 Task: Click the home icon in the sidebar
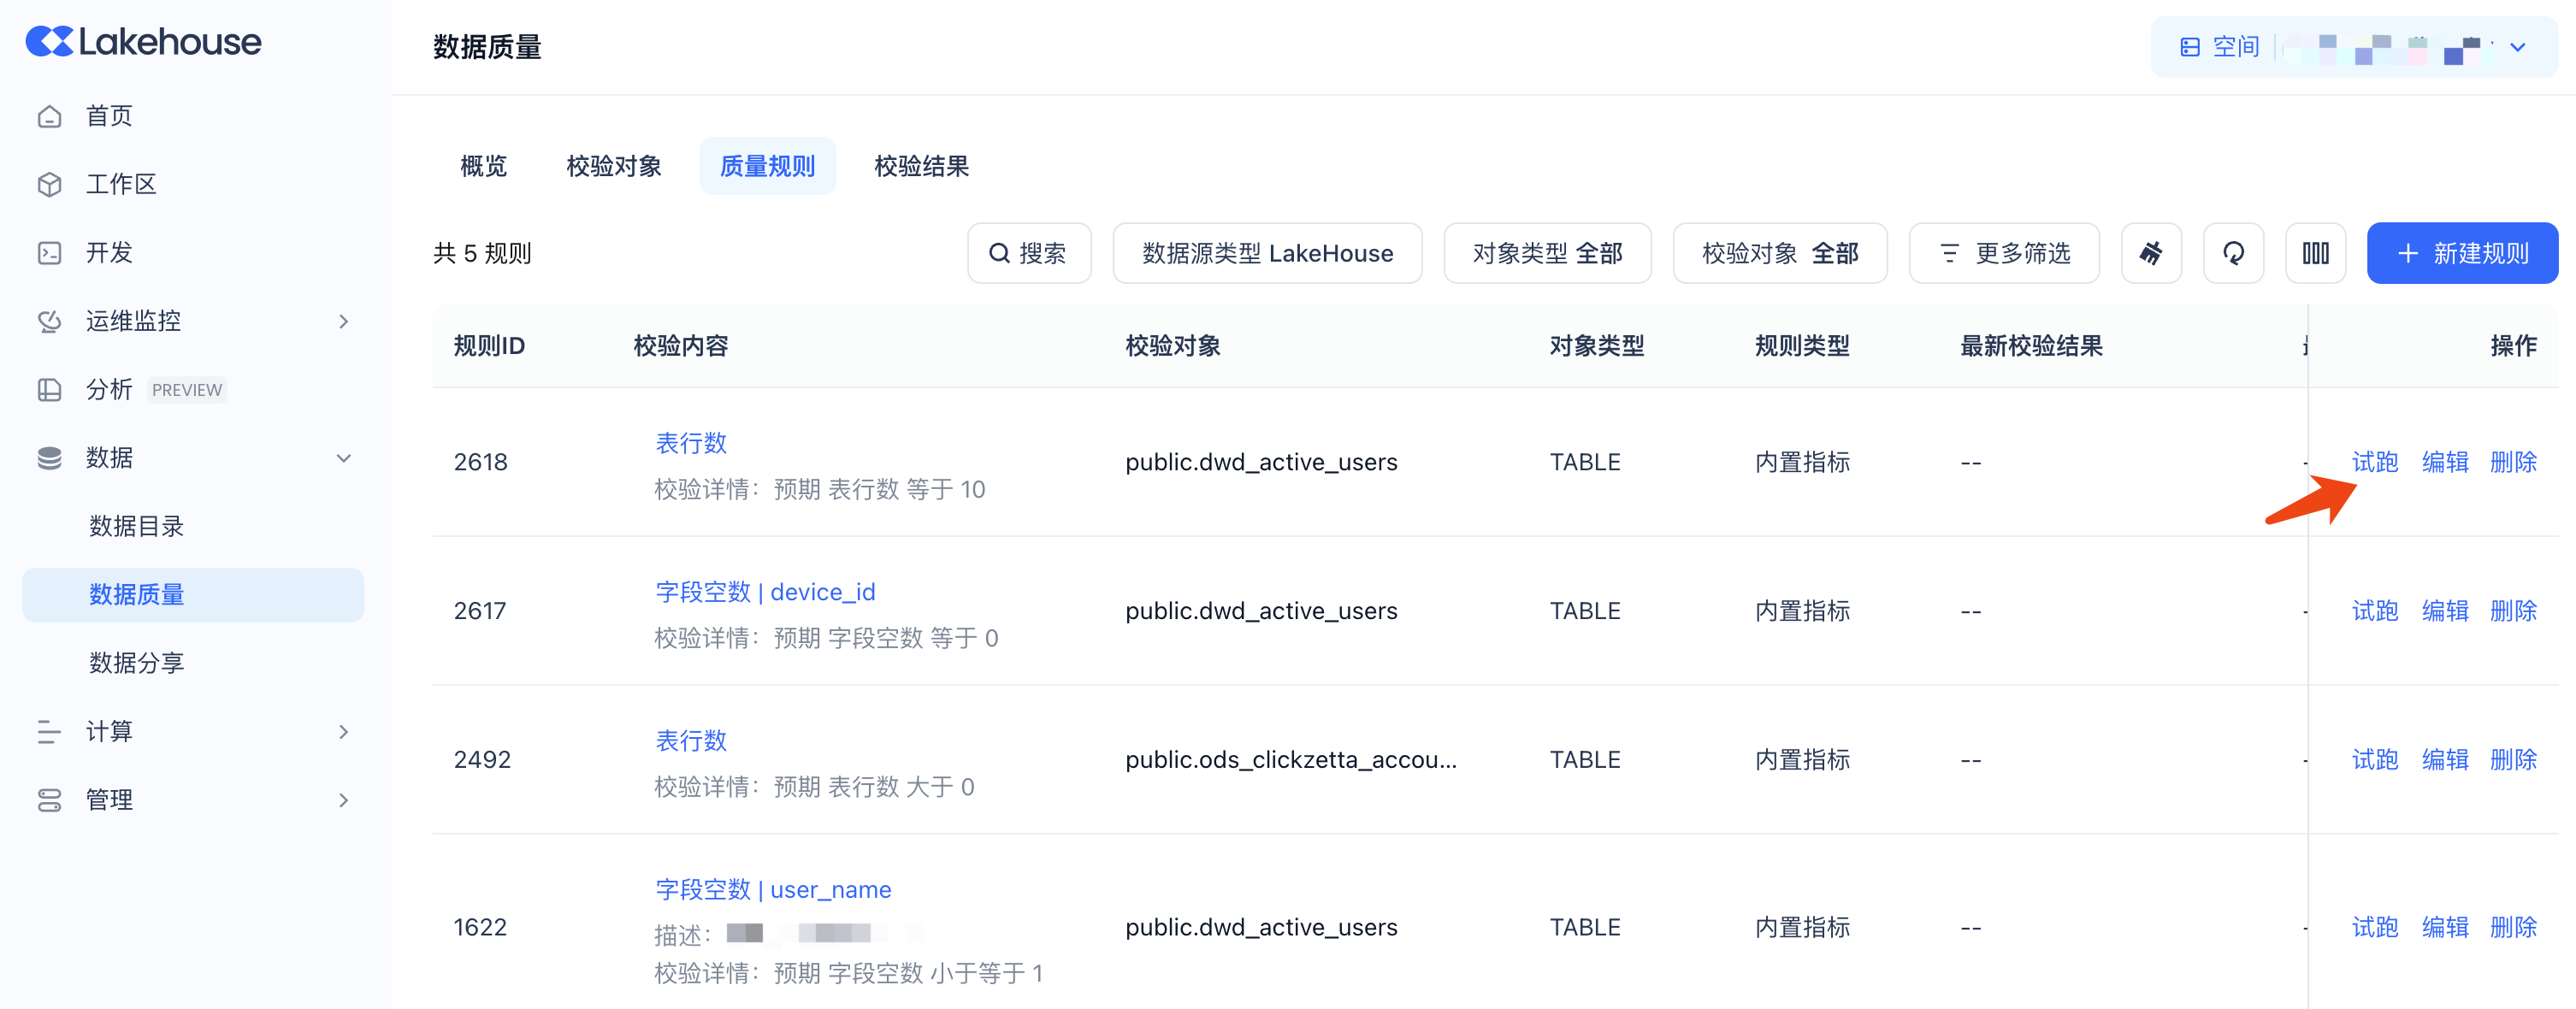point(49,116)
